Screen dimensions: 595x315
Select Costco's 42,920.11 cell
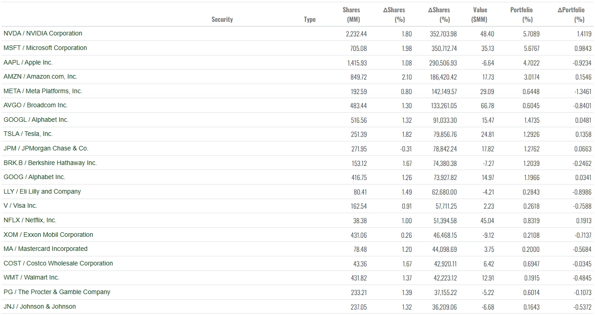445,264
